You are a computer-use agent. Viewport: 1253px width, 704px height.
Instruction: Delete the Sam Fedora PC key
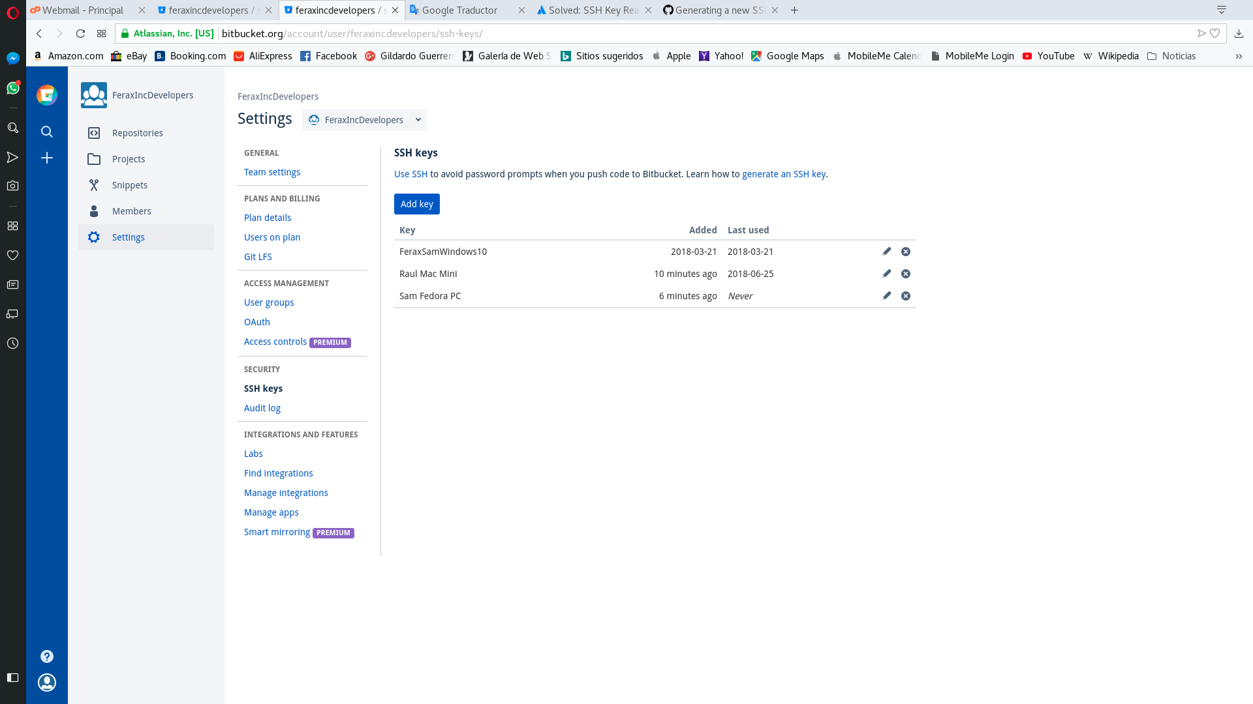click(906, 295)
